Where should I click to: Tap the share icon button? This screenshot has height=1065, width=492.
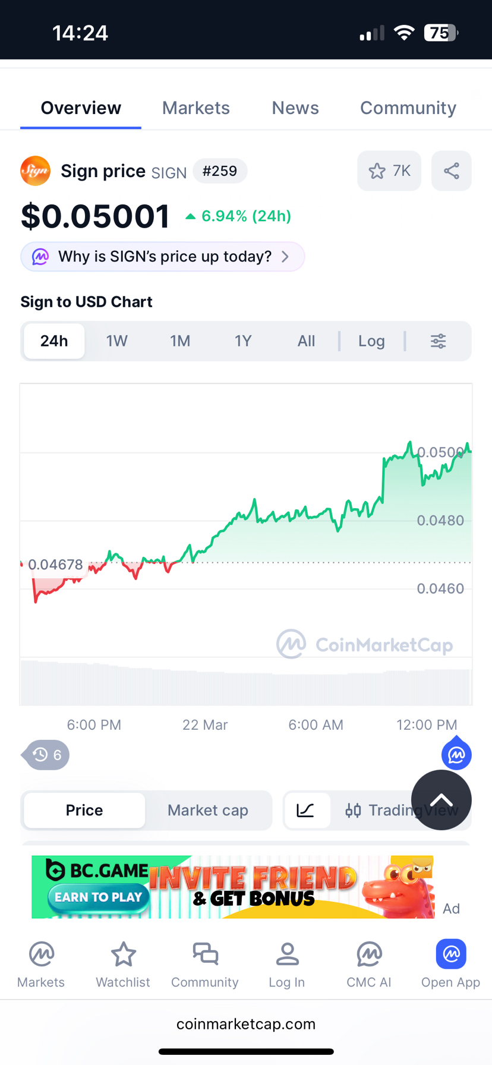tap(451, 171)
